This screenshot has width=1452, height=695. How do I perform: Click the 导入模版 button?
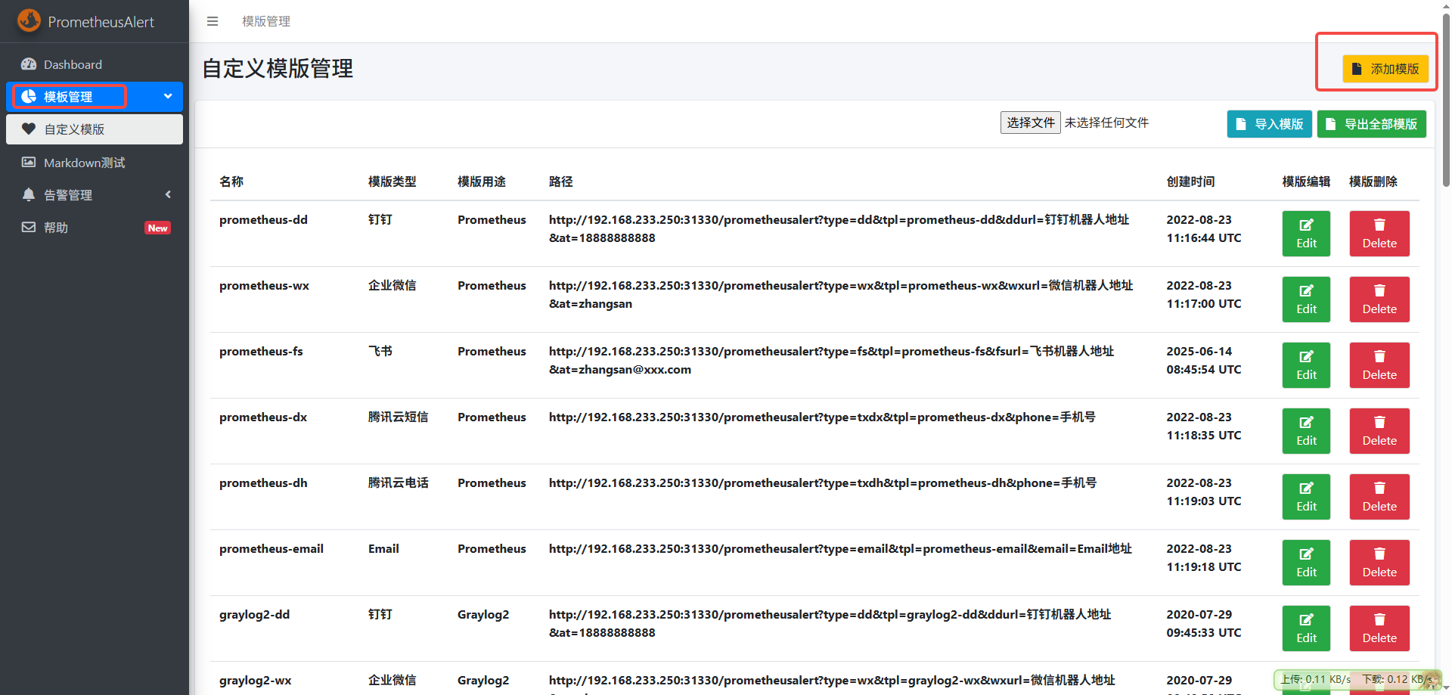[x=1269, y=124]
